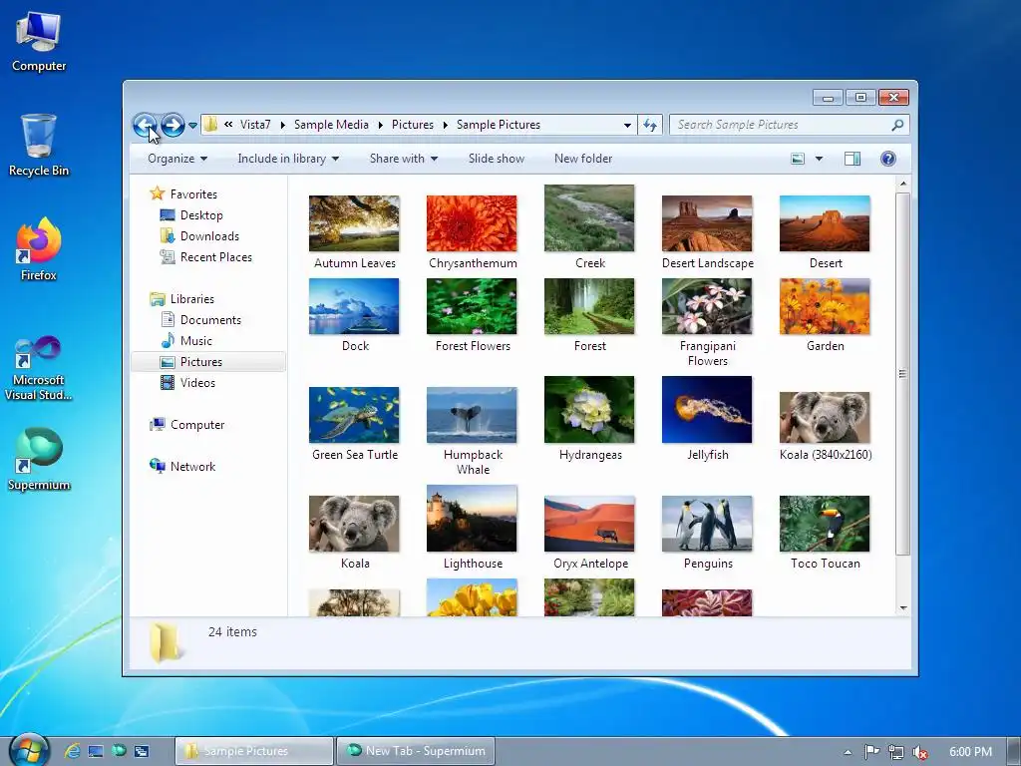Viewport: 1021px width, 766px height.
Task: Select the Chrysanthemum picture
Action: point(472,231)
